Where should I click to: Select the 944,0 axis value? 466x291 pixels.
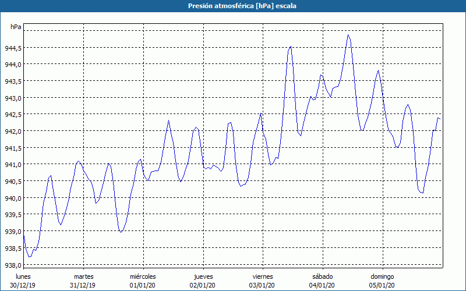12,65
